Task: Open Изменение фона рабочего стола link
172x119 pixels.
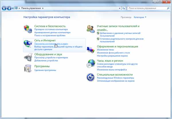Action: pos(113,53)
